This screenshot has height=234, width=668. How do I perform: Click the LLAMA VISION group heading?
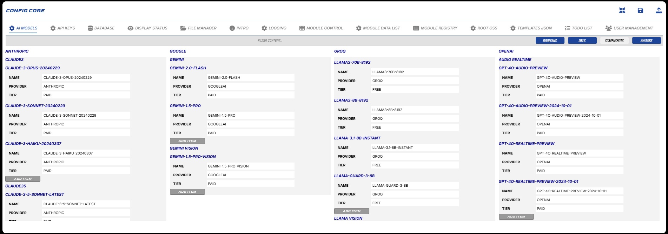(348, 218)
